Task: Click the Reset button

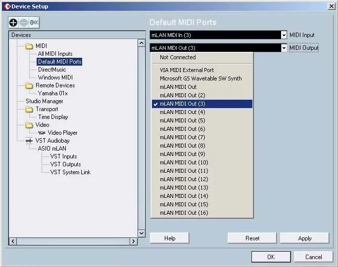Action: coord(252,238)
